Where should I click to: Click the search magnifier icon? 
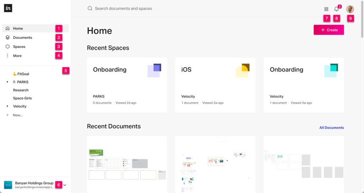click(90, 9)
